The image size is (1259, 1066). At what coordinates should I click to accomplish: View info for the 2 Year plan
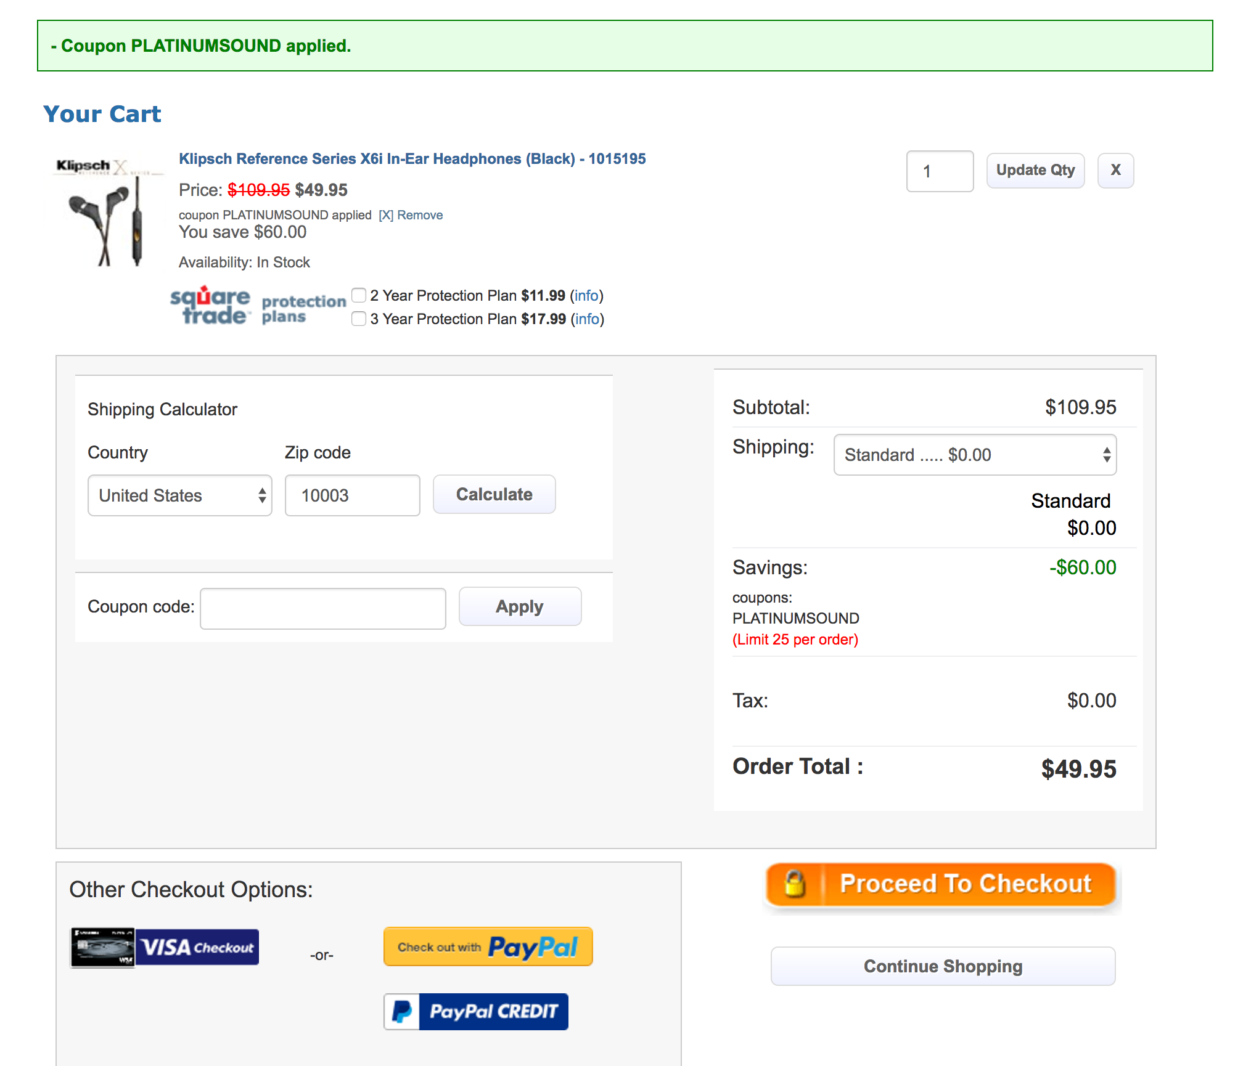click(x=586, y=296)
